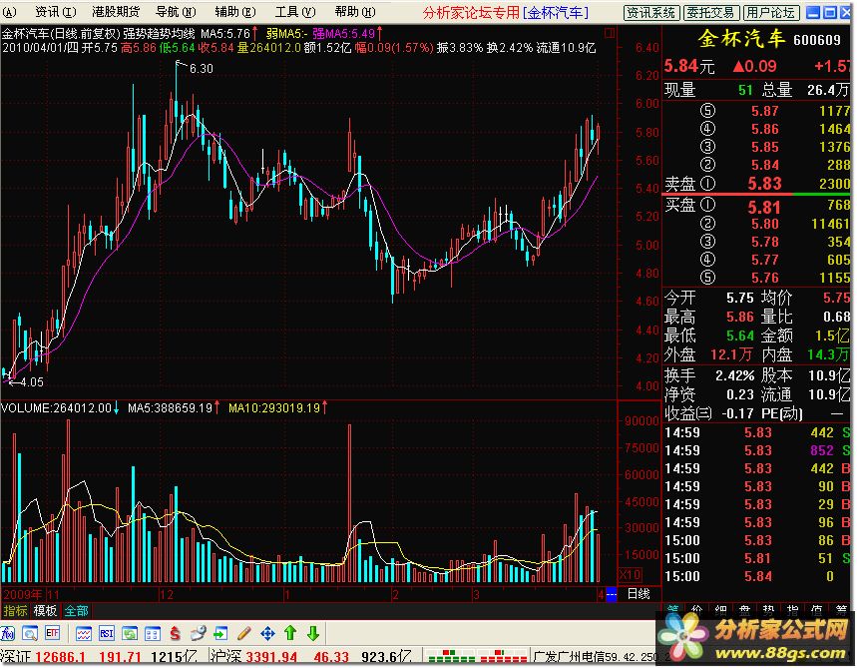Click the 外盘 12.1万 value
857x668 pixels.
click(x=731, y=354)
